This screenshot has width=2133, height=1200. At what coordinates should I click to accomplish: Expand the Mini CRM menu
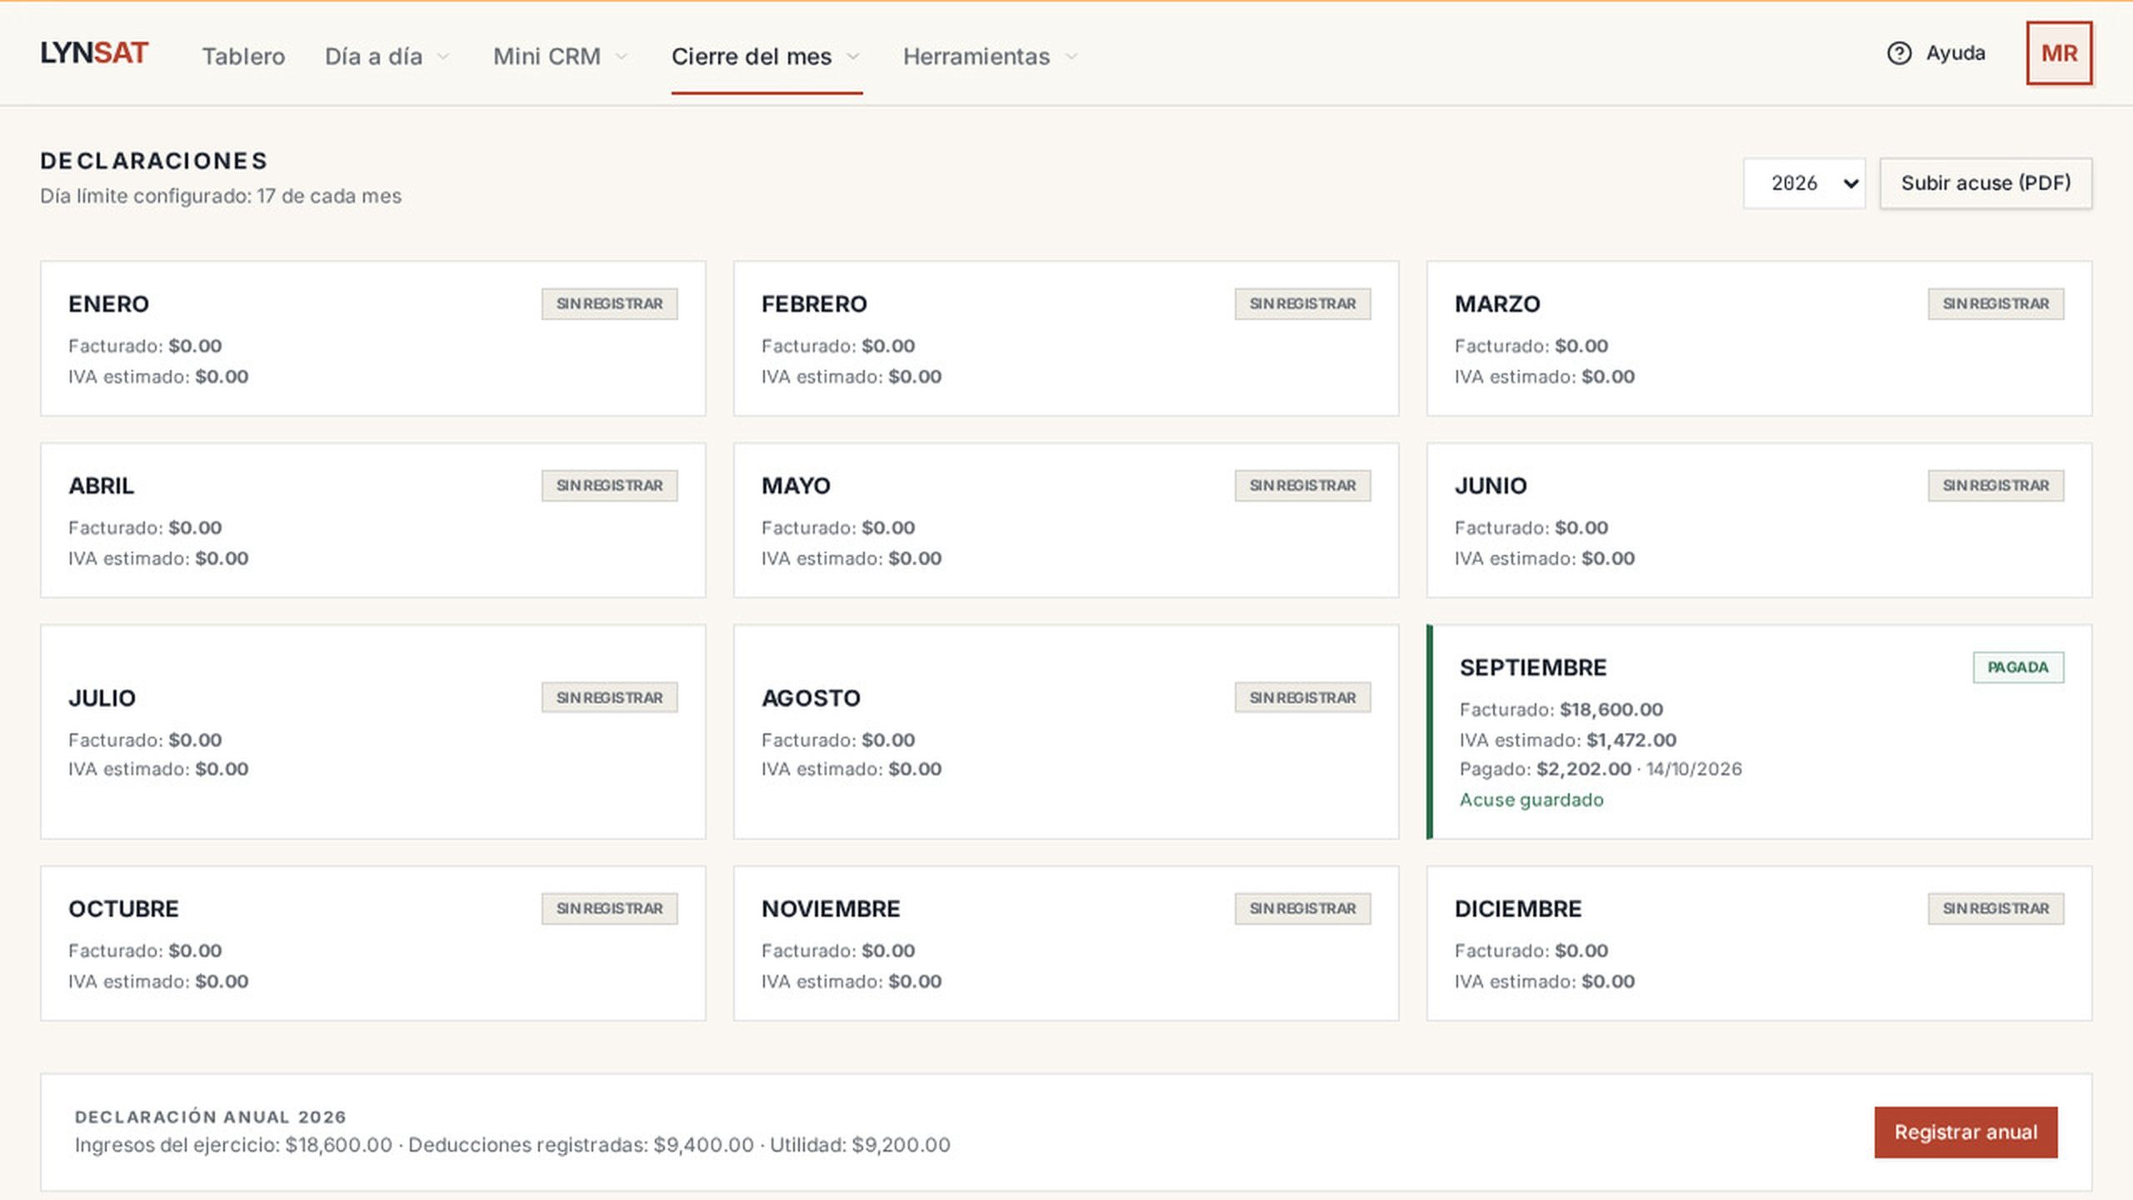point(561,56)
